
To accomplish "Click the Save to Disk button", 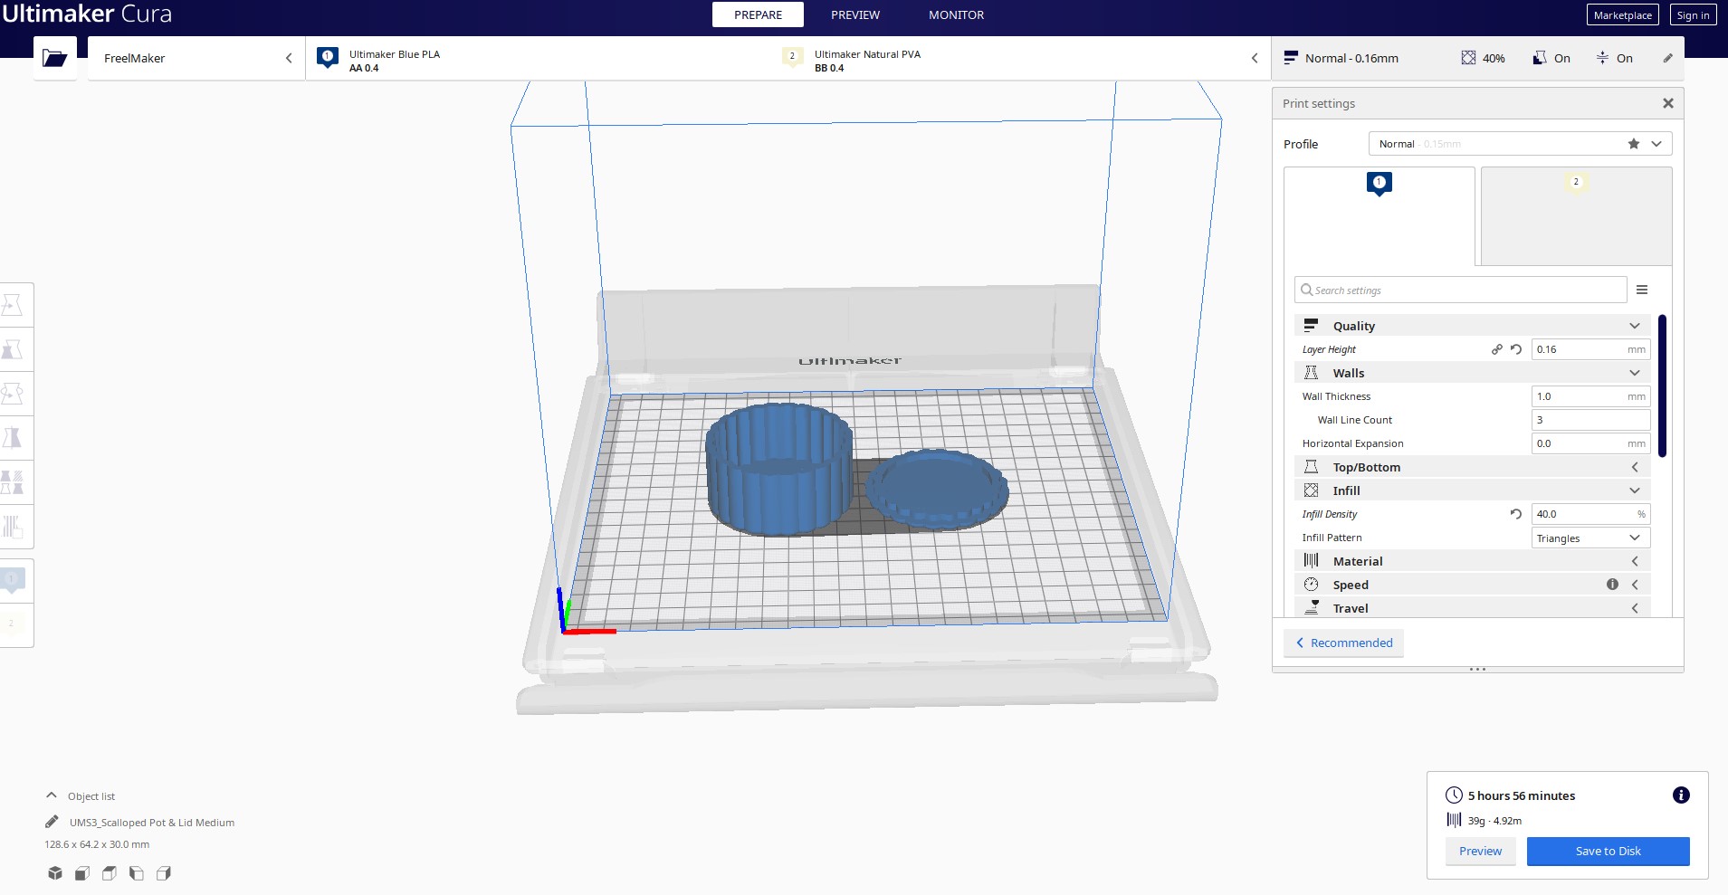I will tap(1608, 851).
